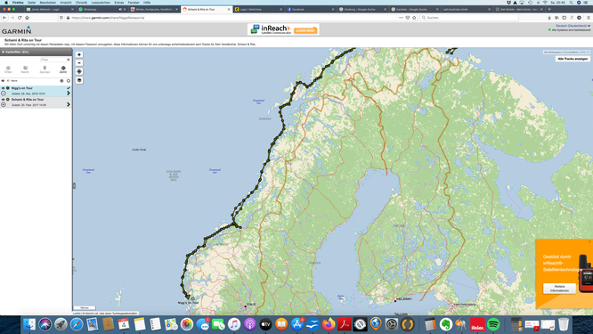Collapse the Kartenfilter panel header
This screenshot has height=334, width=593.
36,52
